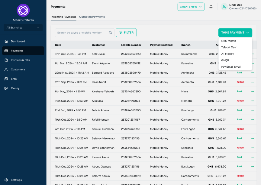Image resolution: width=261 pixels, height=185 pixels.
Task: Collapse the Take Payment dropdown
Action: coord(235,32)
